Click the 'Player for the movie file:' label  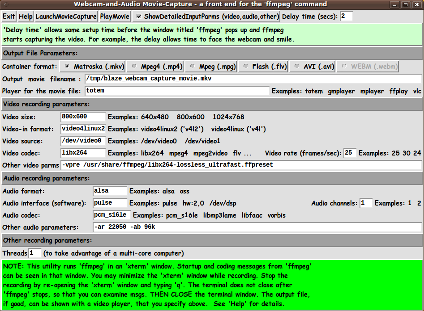point(41,91)
